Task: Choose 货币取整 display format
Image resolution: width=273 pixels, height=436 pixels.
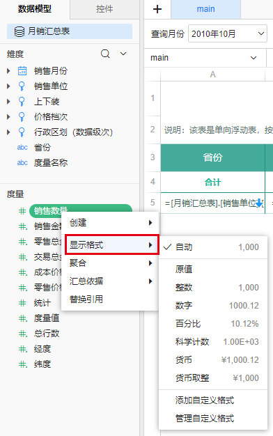Action: coord(213,378)
